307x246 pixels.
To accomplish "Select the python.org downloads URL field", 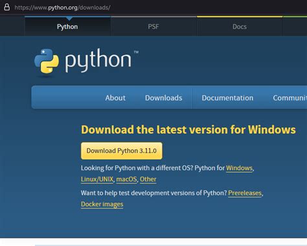I will (62, 8).
